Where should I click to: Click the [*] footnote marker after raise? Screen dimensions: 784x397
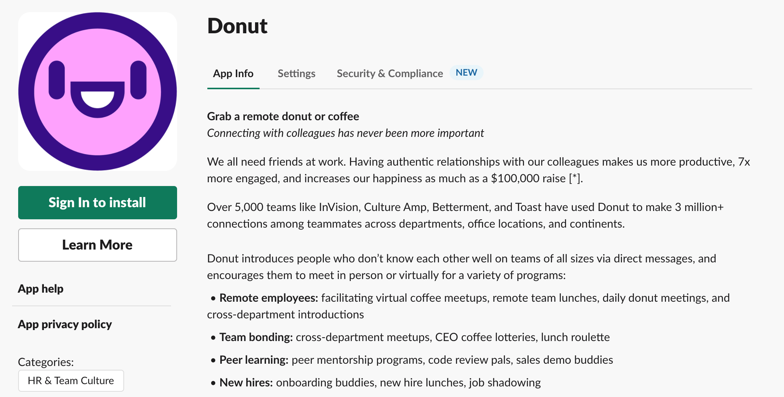tap(575, 178)
